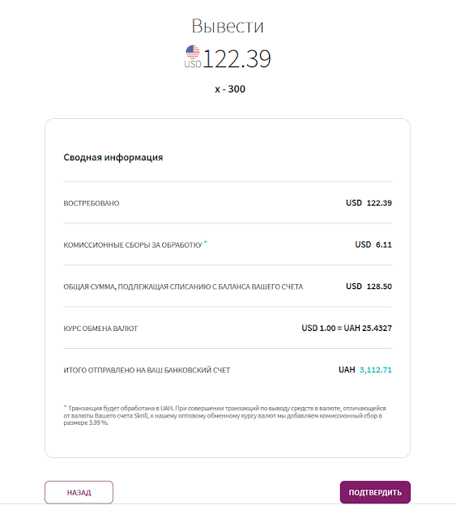Click the asterisk next to processing fees
The image size is (456, 518).
(206, 243)
